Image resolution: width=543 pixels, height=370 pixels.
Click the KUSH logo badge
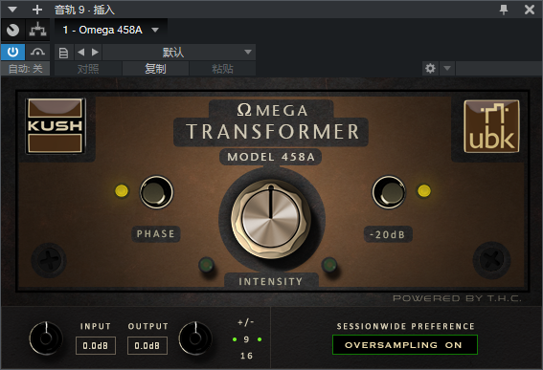coord(55,126)
